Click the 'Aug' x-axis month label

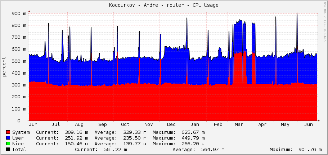(79, 125)
